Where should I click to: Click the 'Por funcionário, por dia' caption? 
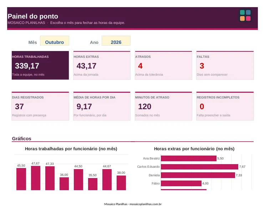[90, 115]
